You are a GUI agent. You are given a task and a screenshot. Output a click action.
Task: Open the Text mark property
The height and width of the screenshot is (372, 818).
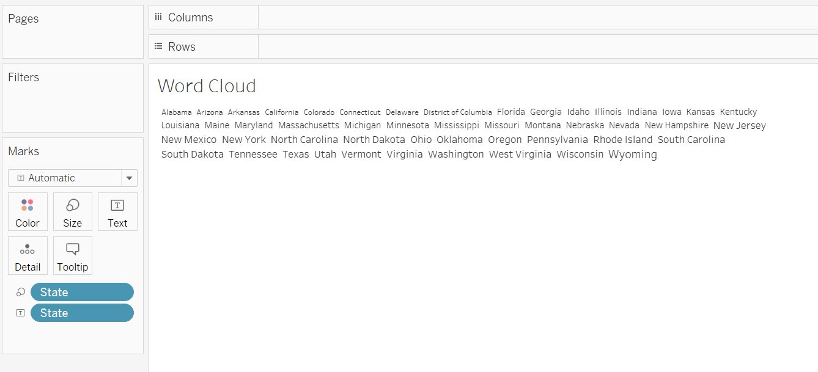pos(117,211)
